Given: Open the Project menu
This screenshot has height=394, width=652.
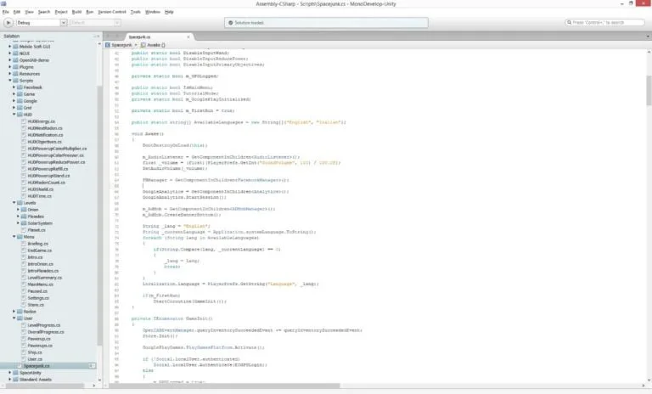Looking at the screenshot, I should click(61, 12).
